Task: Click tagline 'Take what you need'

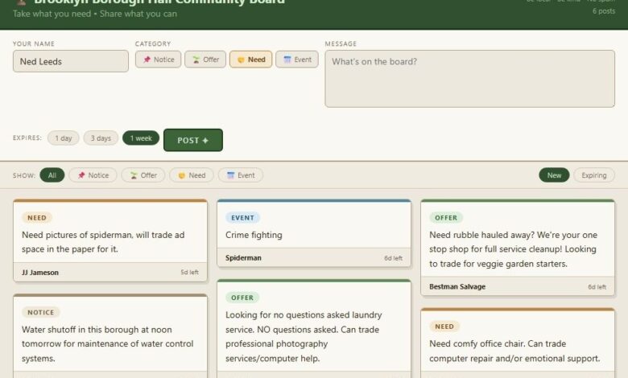Action: point(52,14)
